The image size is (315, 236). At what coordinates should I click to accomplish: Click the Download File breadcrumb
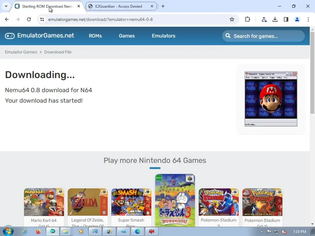click(58, 52)
